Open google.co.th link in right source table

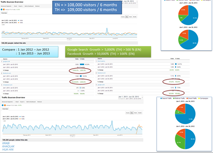(101, 85)
